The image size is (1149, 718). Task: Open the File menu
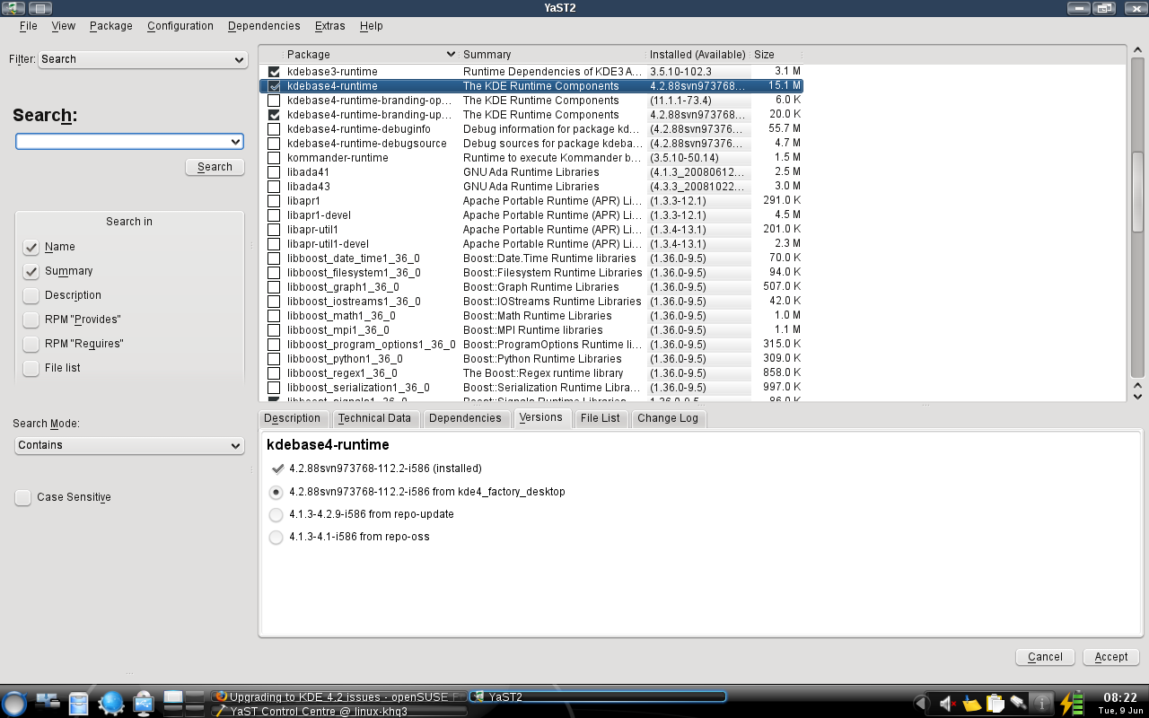[x=28, y=26]
